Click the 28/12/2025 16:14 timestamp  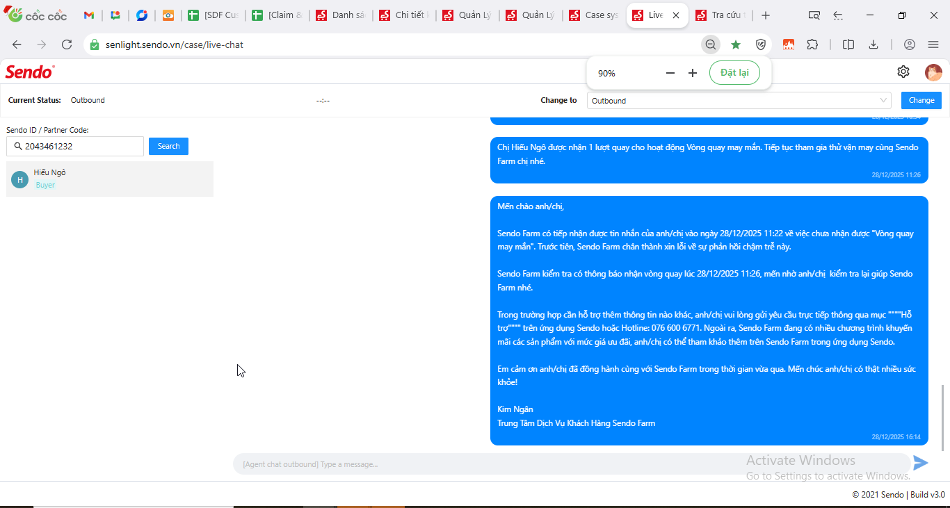(x=896, y=437)
